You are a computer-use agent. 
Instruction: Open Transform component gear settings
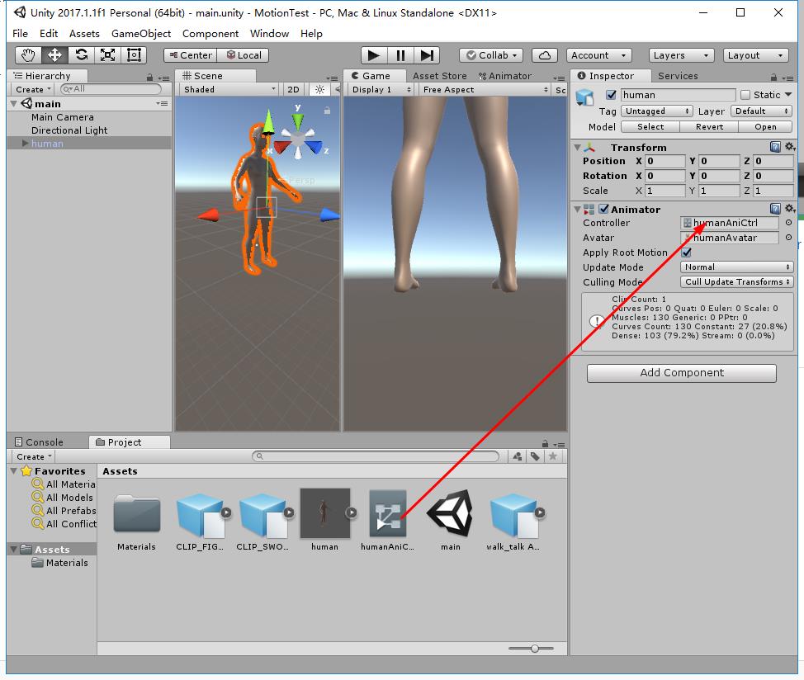coord(790,147)
